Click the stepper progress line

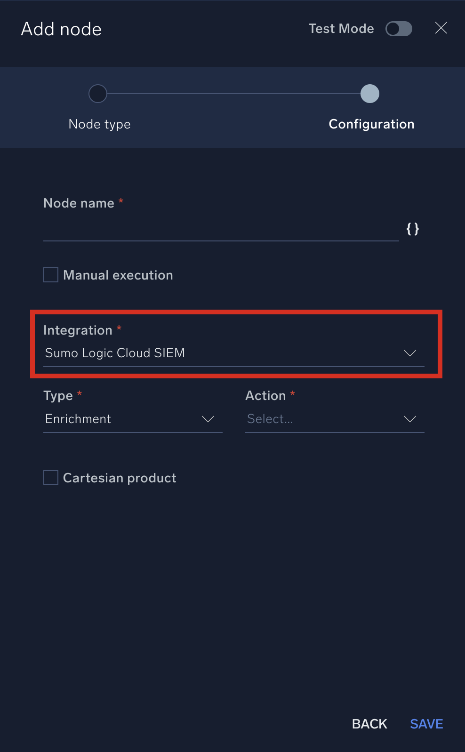[x=234, y=94]
